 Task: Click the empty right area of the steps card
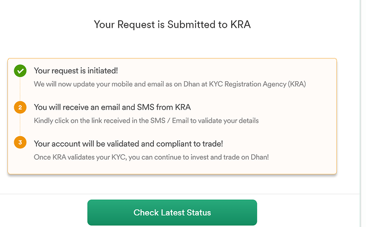coord(308,122)
